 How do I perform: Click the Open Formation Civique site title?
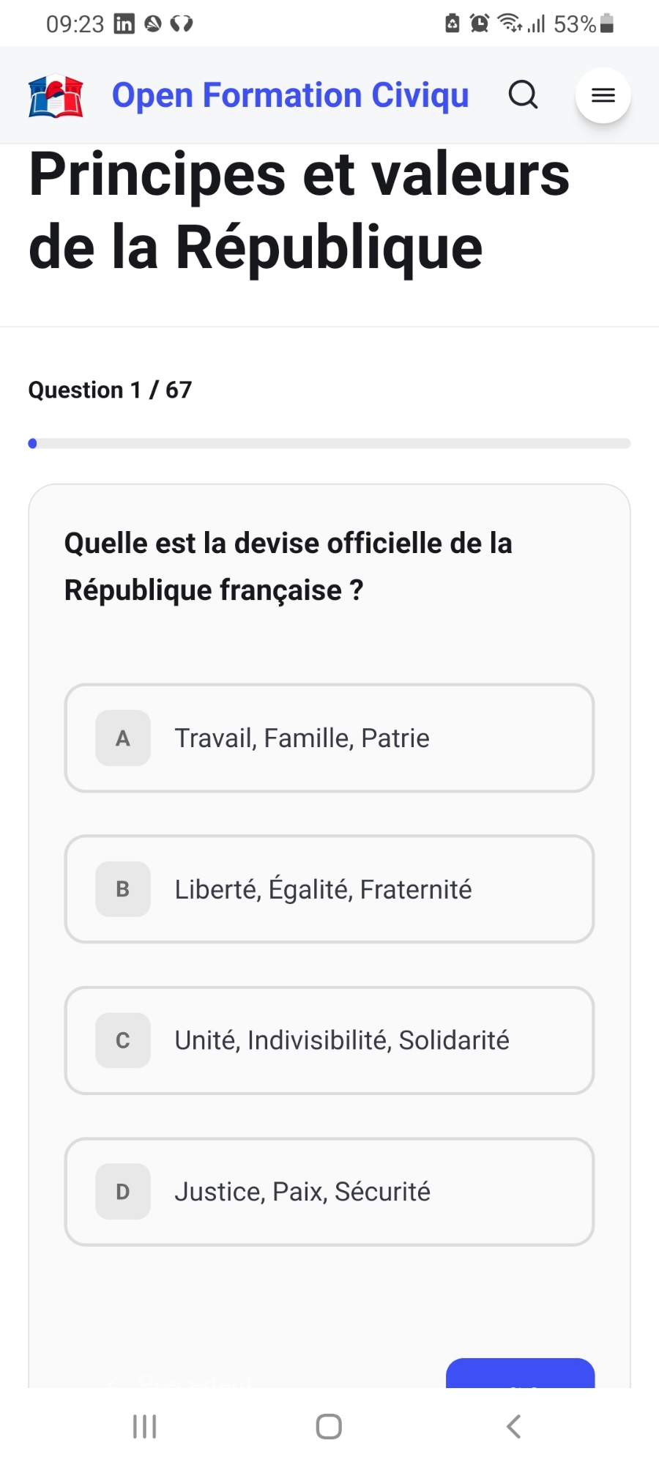290,95
